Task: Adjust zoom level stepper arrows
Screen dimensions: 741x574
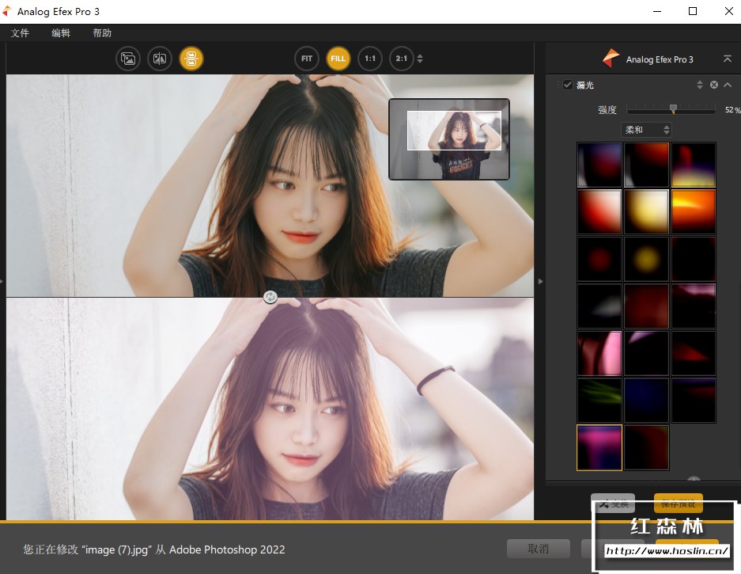Action: point(420,59)
